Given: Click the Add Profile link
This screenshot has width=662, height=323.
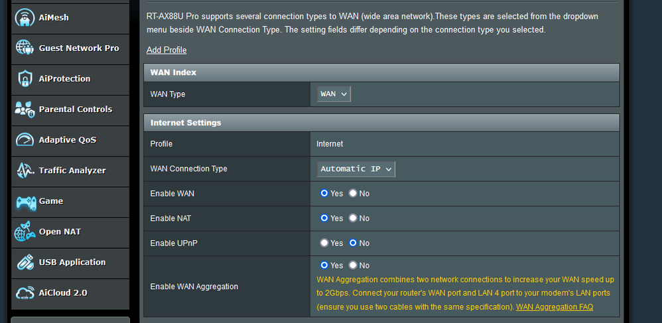Looking at the screenshot, I should click(x=166, y=50).
